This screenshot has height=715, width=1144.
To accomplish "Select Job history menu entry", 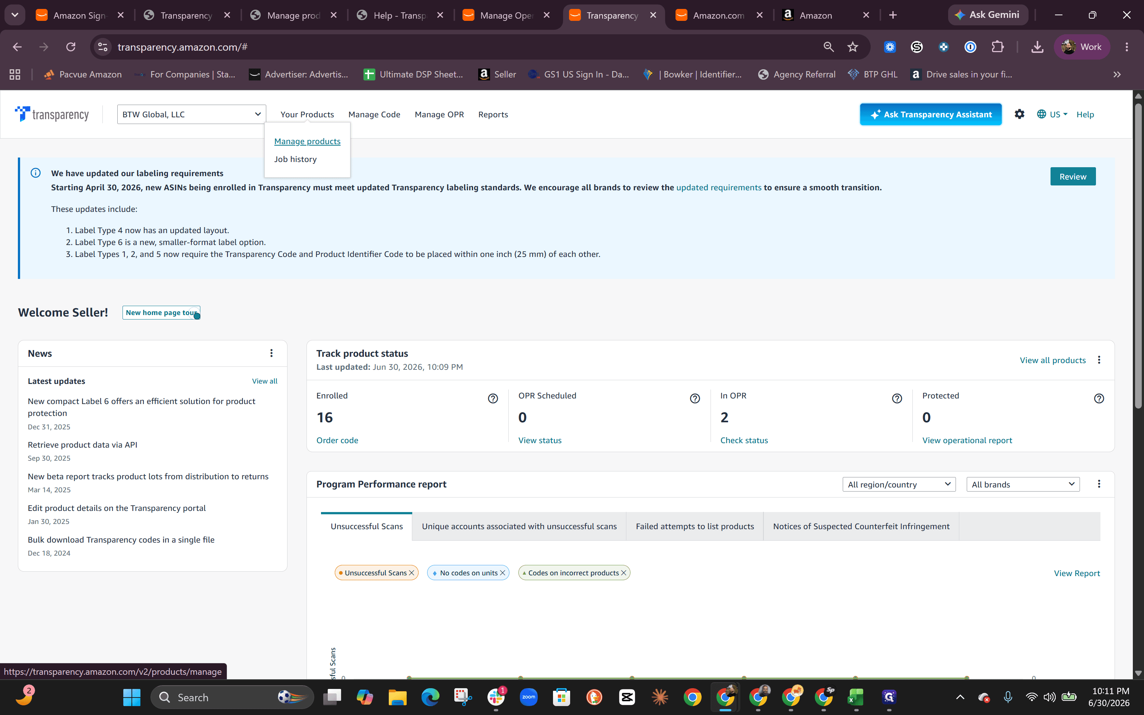I will [x=295, y=159].
